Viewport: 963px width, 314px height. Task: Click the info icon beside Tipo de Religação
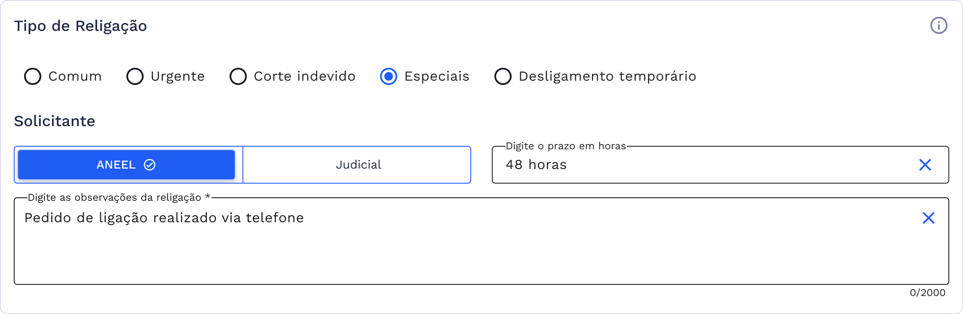click(x=939, y=26)
